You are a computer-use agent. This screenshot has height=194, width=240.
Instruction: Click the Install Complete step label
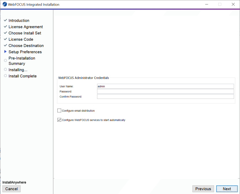22,76
